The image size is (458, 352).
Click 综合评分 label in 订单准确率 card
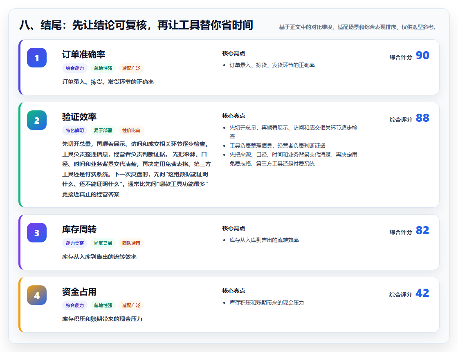(x=401, y=57)
